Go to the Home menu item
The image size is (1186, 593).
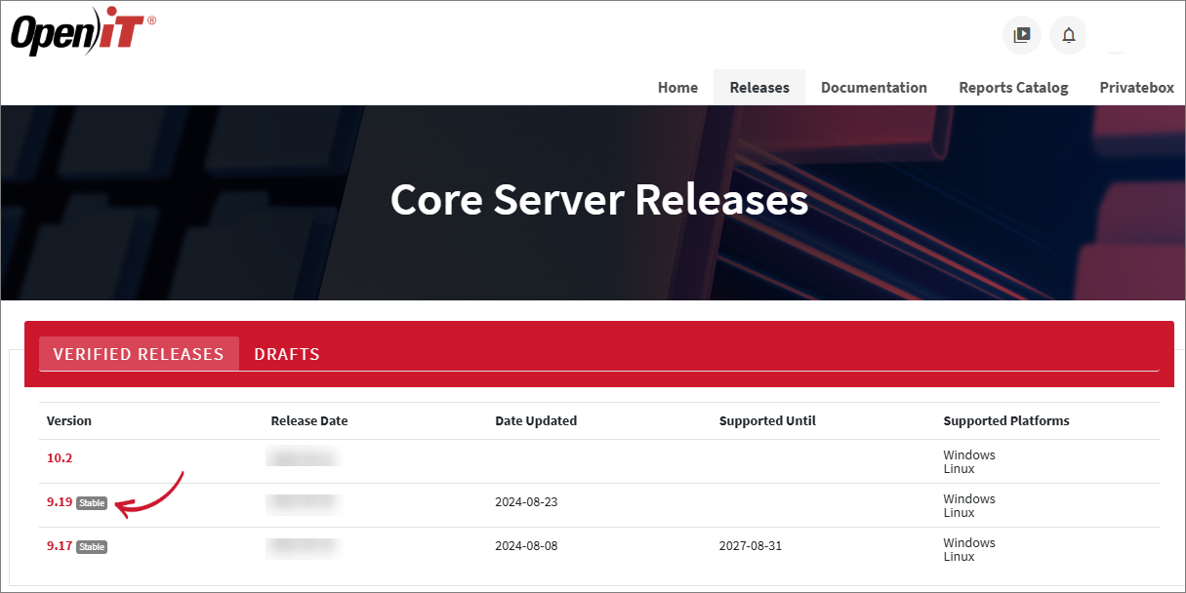click(677, 87)
